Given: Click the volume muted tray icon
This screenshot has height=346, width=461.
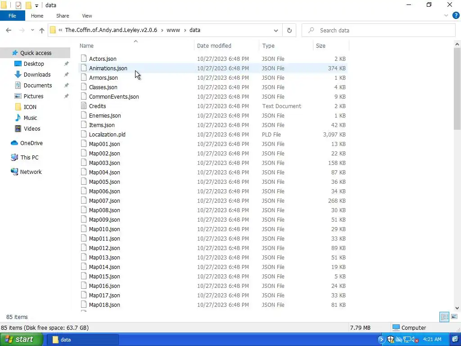Looking at the screenshot, I should pos(415,340).
